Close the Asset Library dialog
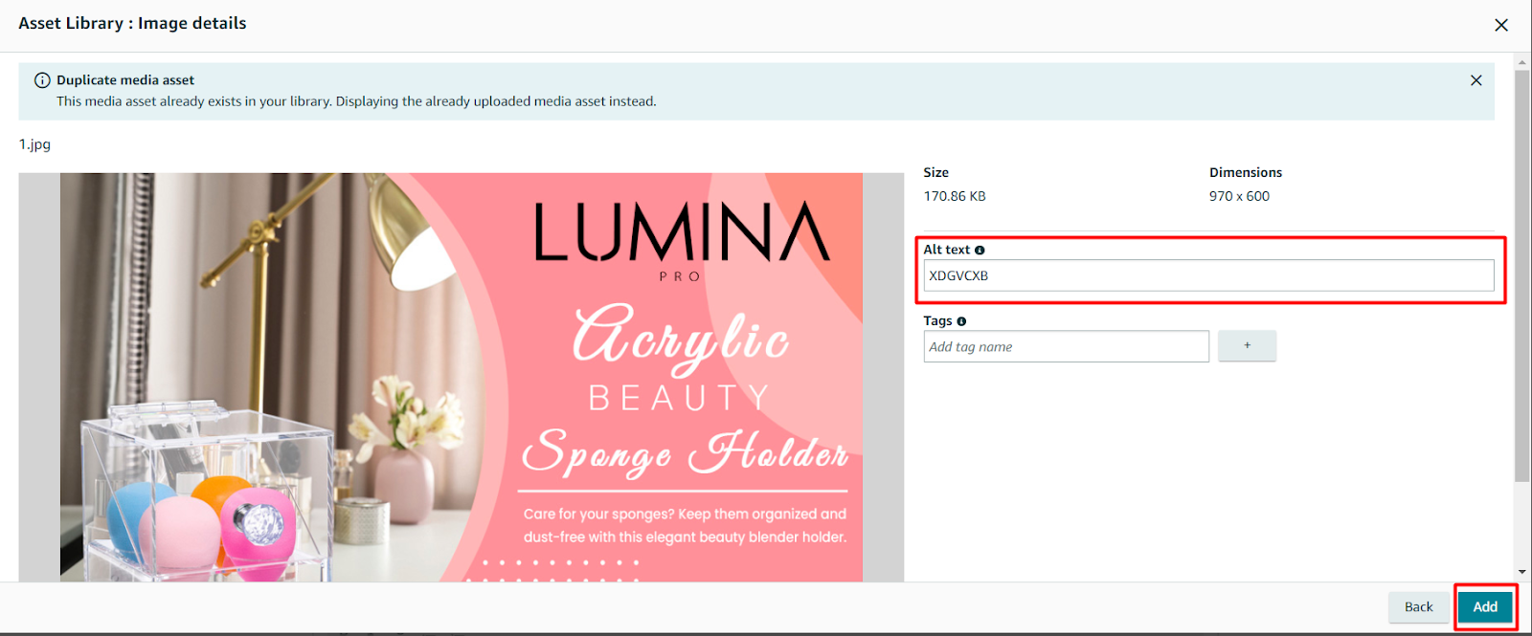 [1501, 25]
